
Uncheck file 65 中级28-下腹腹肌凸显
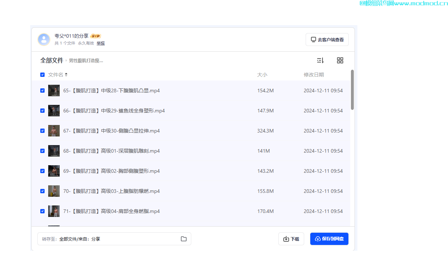42,91
